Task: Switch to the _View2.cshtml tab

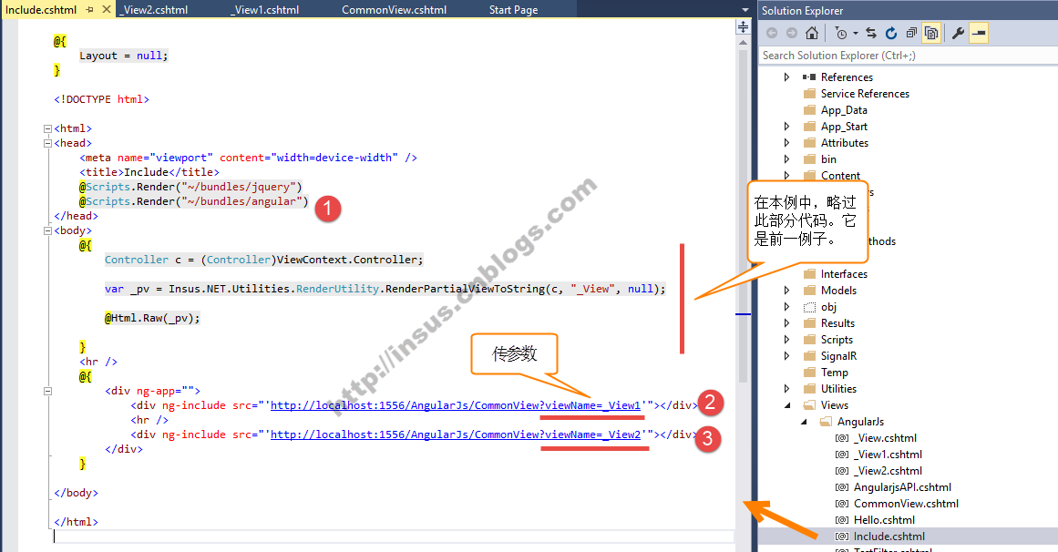Action: [154, 9]
